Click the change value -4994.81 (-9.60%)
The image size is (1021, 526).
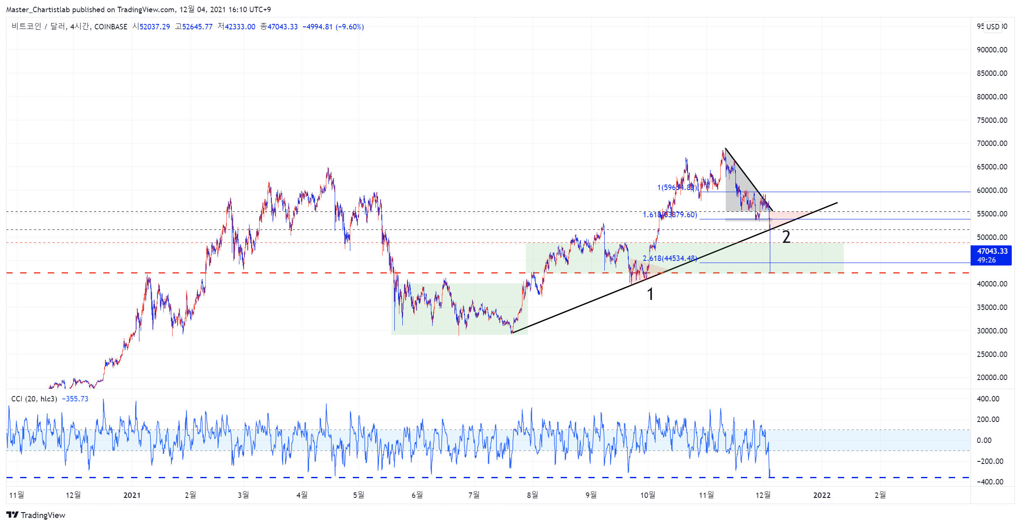click(x=333, y=27)
